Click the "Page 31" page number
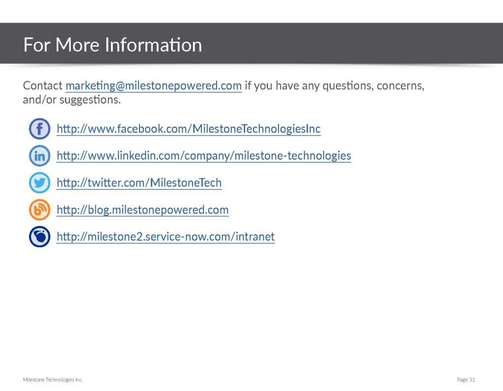The image size is (503, 391). tap(466, 380)
